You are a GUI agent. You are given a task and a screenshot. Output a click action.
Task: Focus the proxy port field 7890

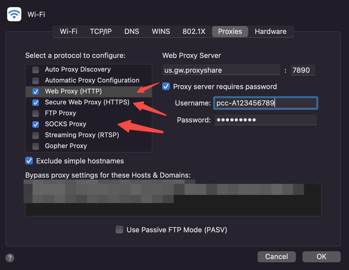pyautogui.click(x=303, y=70)
